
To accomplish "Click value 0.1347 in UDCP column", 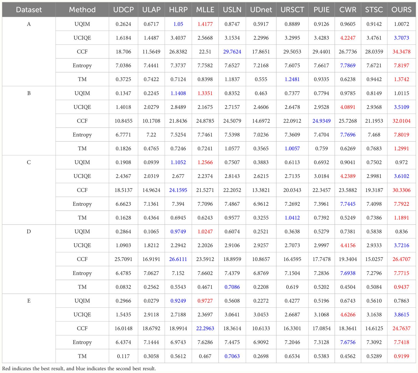I will tap(123, 93).
